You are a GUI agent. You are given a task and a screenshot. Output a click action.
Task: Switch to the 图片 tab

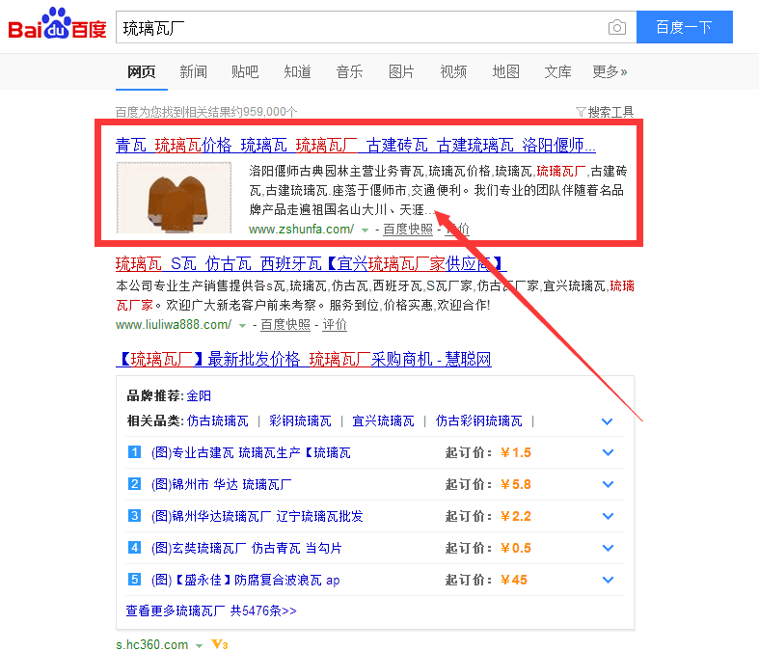tap(401, 71)
